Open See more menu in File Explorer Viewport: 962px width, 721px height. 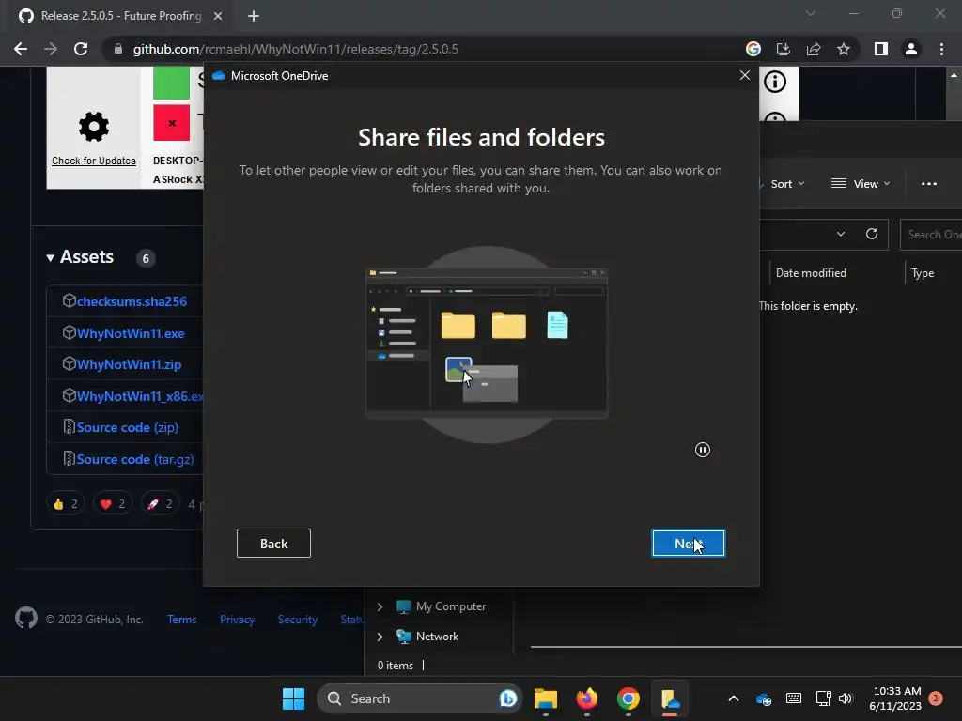(x=929, y=184)
